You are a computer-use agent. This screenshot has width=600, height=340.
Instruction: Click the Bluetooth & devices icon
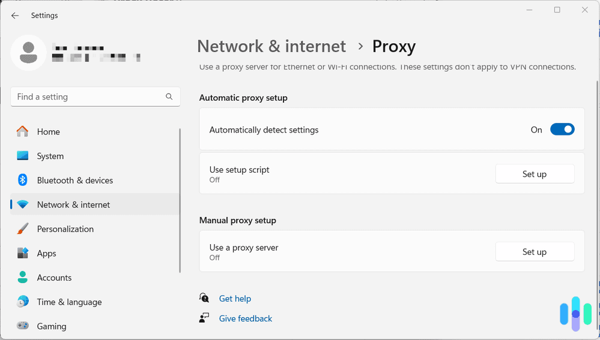click(x=23, y=180)
